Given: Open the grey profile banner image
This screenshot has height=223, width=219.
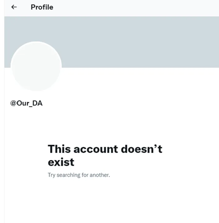Looking at the screenshot, I should pyautogui.click(x=112, y=42).
